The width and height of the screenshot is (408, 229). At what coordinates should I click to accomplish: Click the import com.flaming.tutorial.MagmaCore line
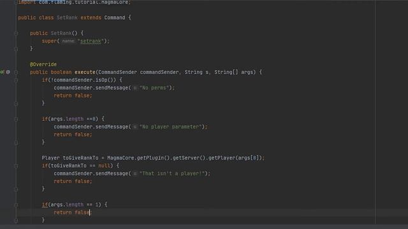75,2
